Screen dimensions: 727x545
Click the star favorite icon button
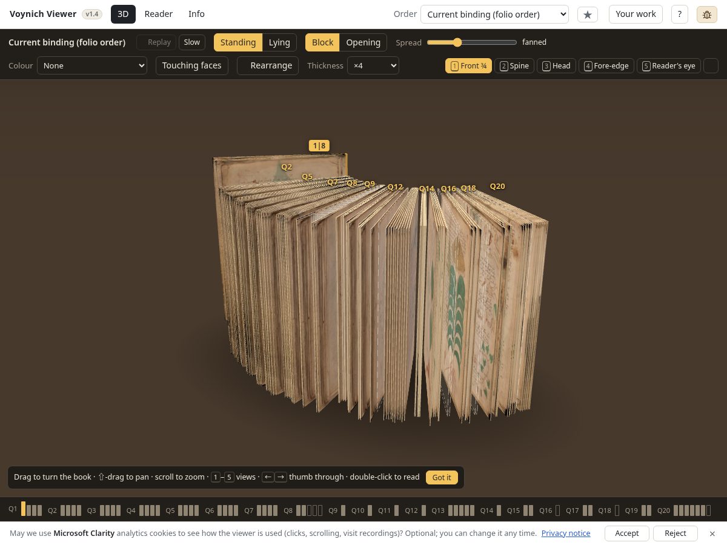(x=588, y=14)
